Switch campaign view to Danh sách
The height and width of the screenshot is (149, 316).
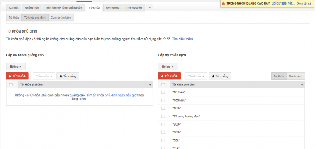pos(296,76)
